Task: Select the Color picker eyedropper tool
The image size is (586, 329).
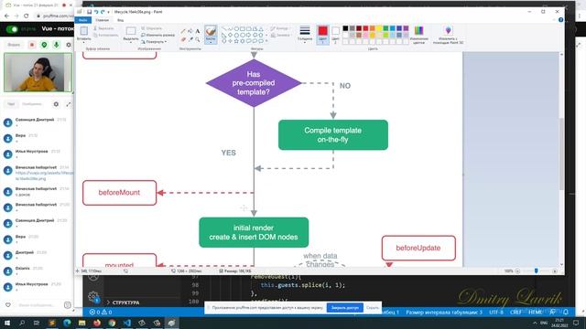Action: tap(190, 39)
